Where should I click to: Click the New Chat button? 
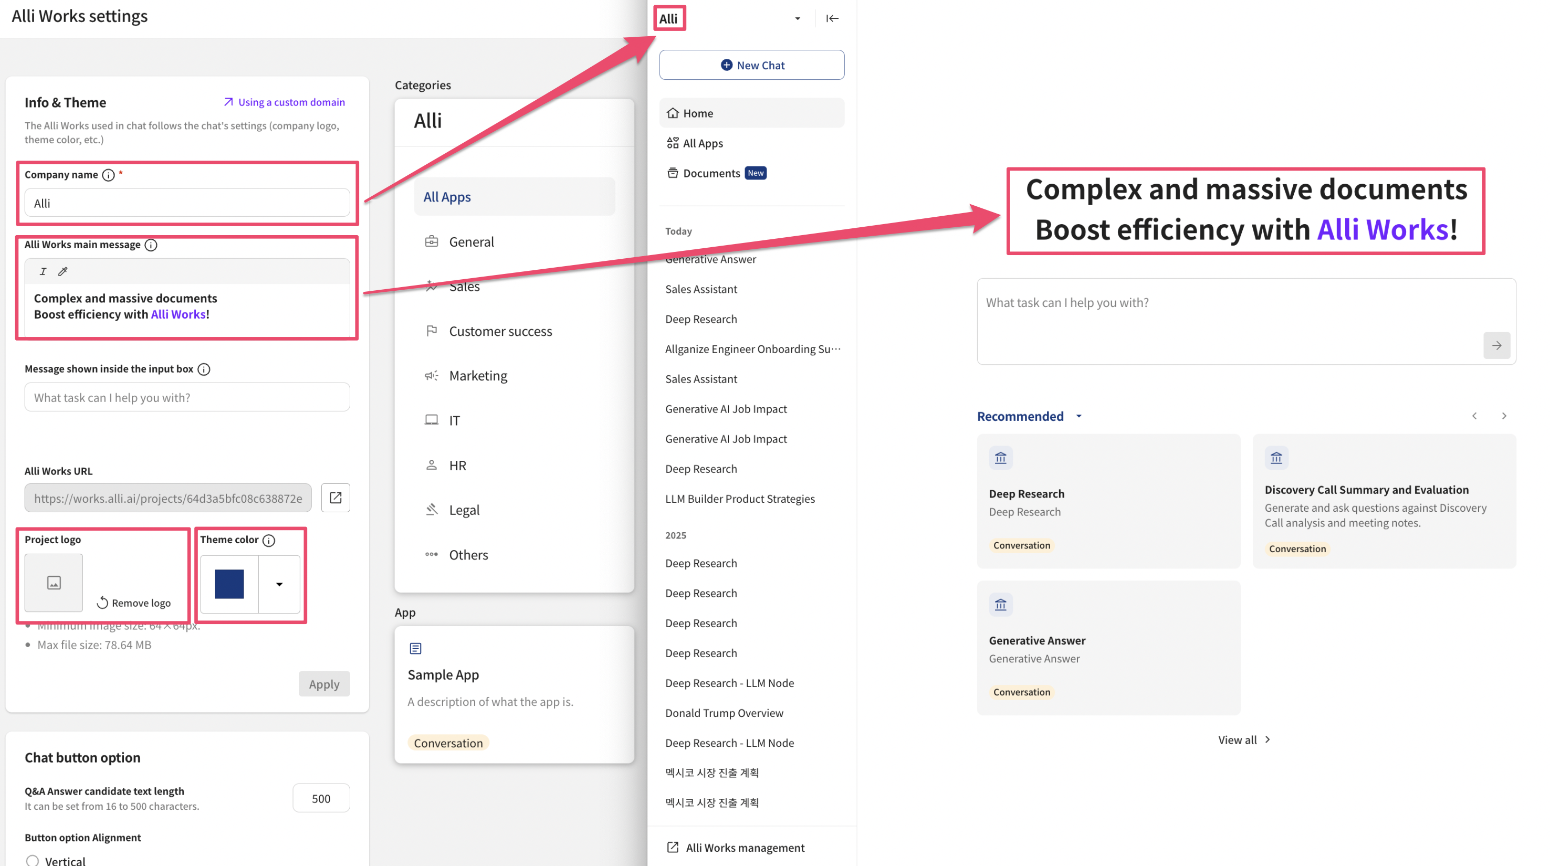751,65
